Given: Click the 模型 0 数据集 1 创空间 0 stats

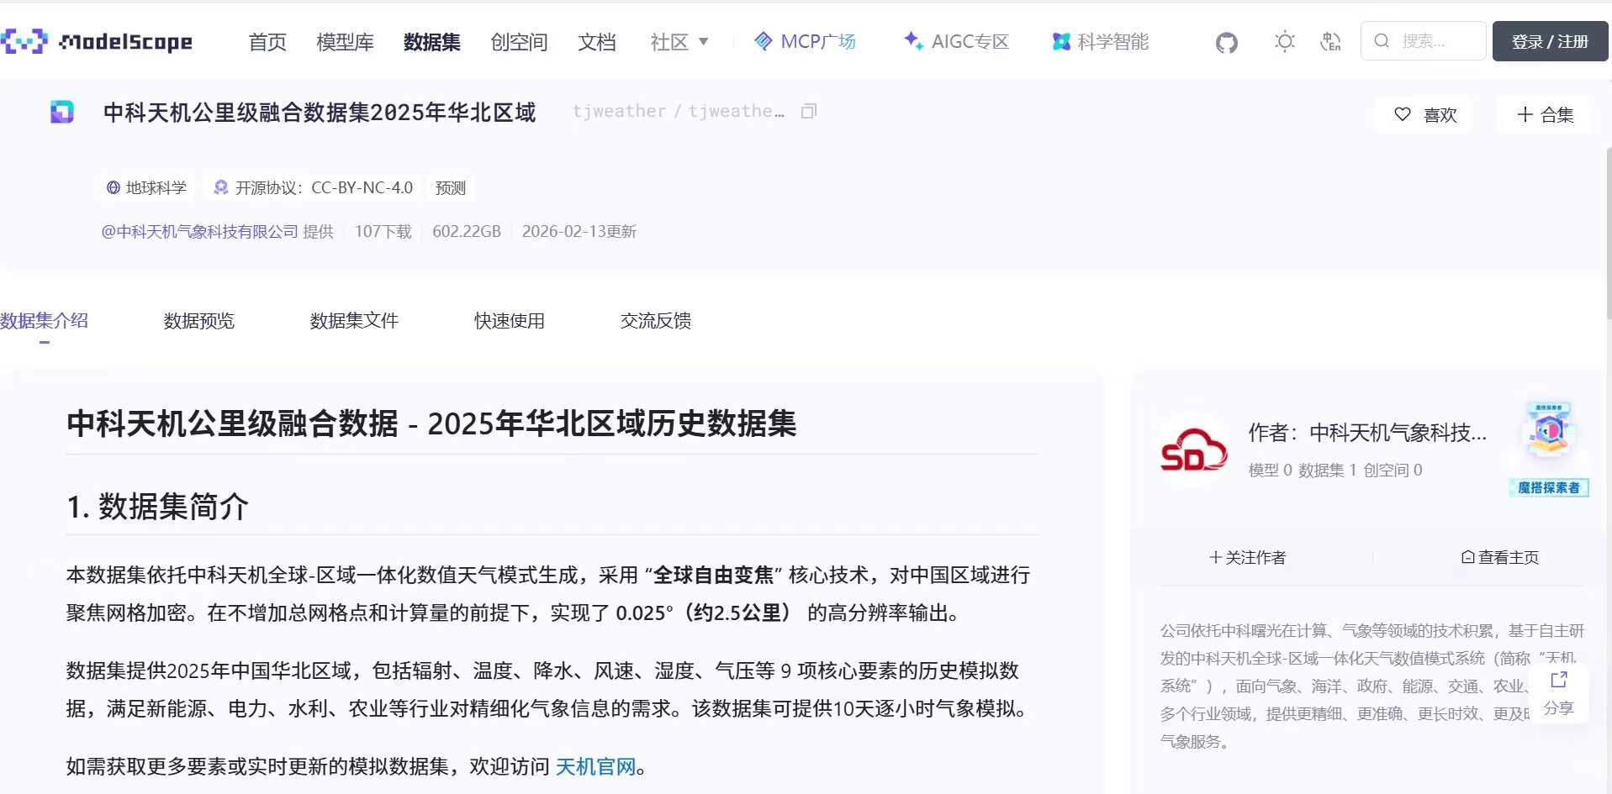Looking at the screenshot, I should pyautogui.click(x=1335, y=471).
